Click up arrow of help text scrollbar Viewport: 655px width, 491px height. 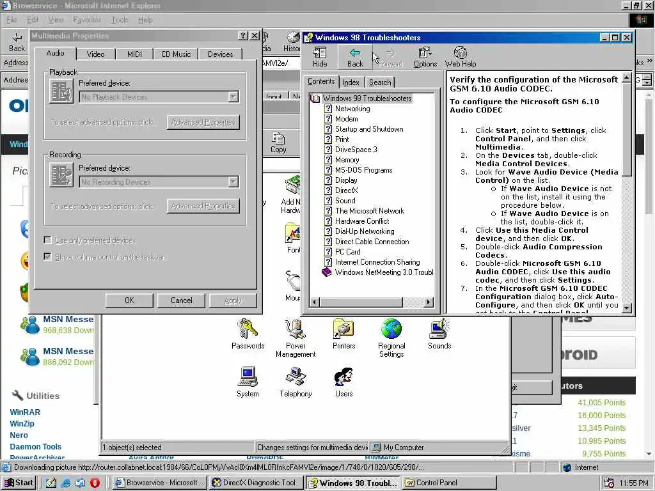tap(627, 77)
